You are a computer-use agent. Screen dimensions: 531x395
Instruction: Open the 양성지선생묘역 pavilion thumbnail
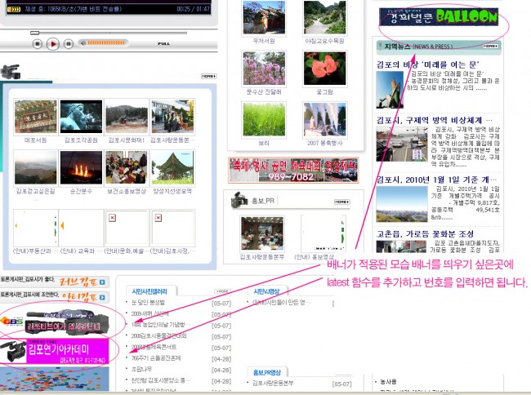coord(172,168)
